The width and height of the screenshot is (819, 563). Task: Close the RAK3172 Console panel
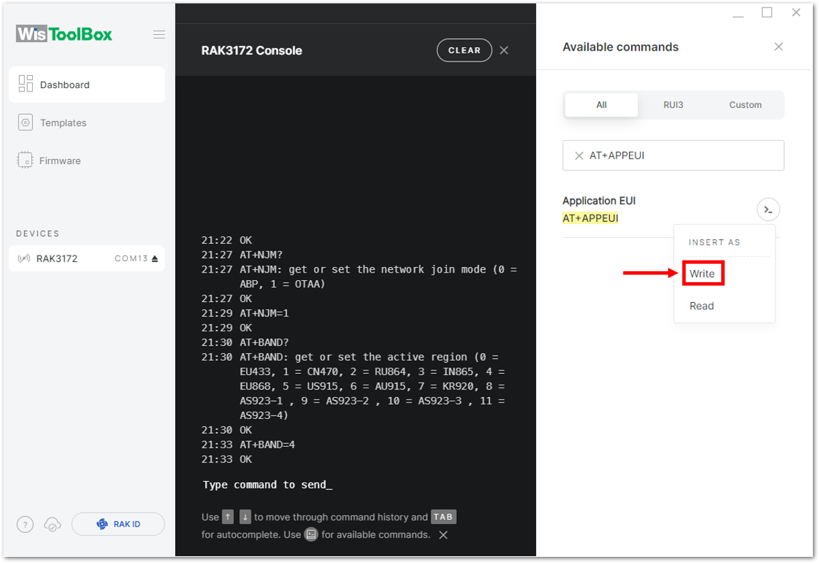click(504, 50)
